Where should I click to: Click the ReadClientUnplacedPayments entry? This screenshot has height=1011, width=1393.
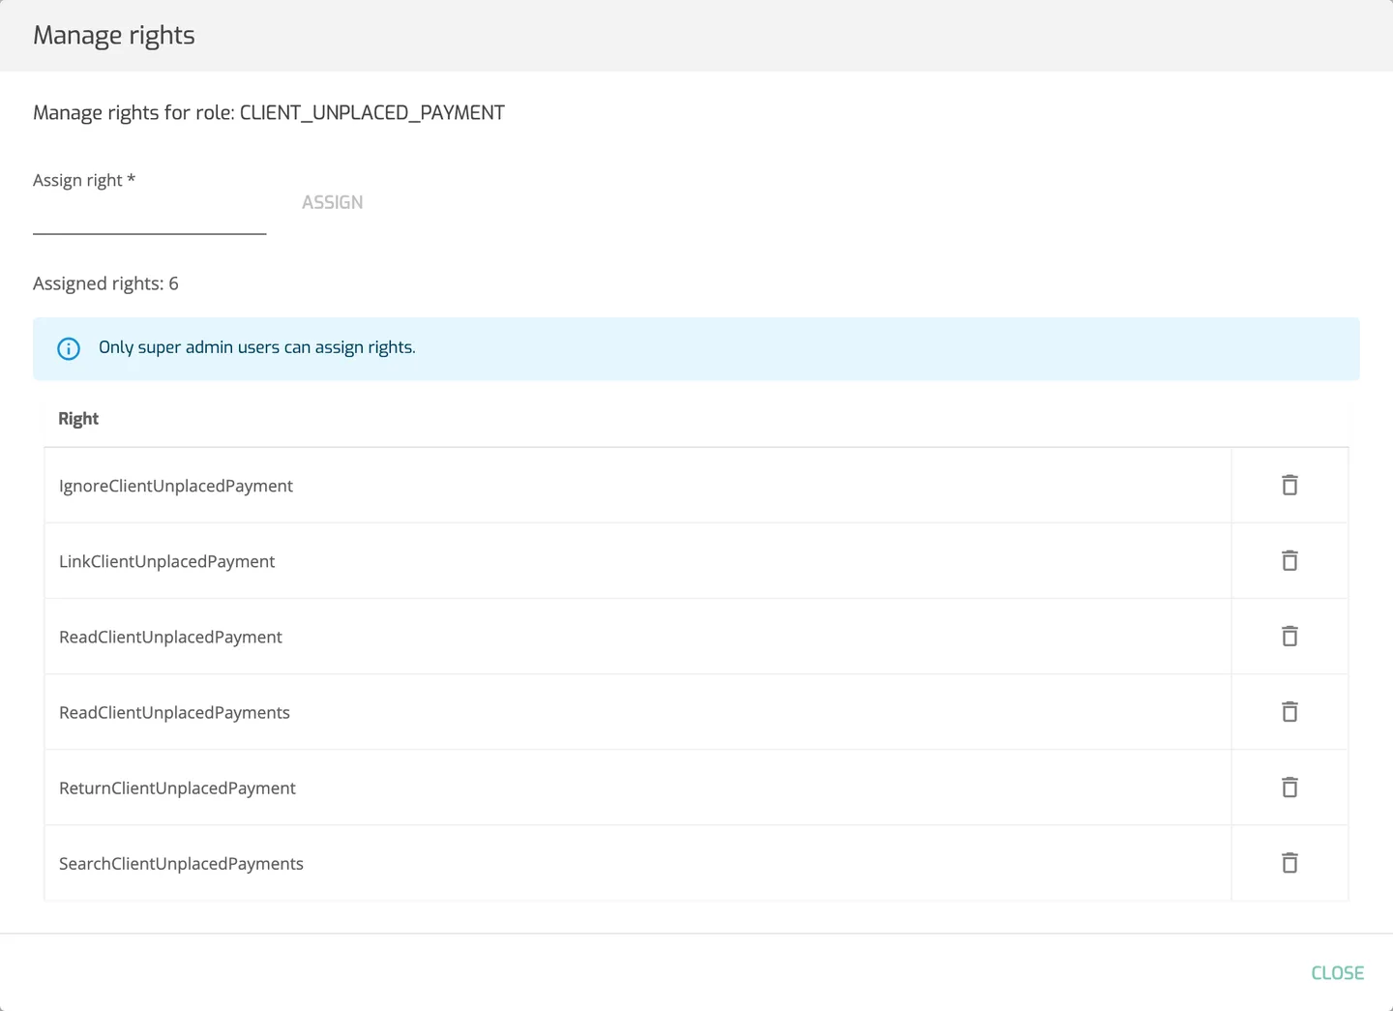(x=174, y=712)
